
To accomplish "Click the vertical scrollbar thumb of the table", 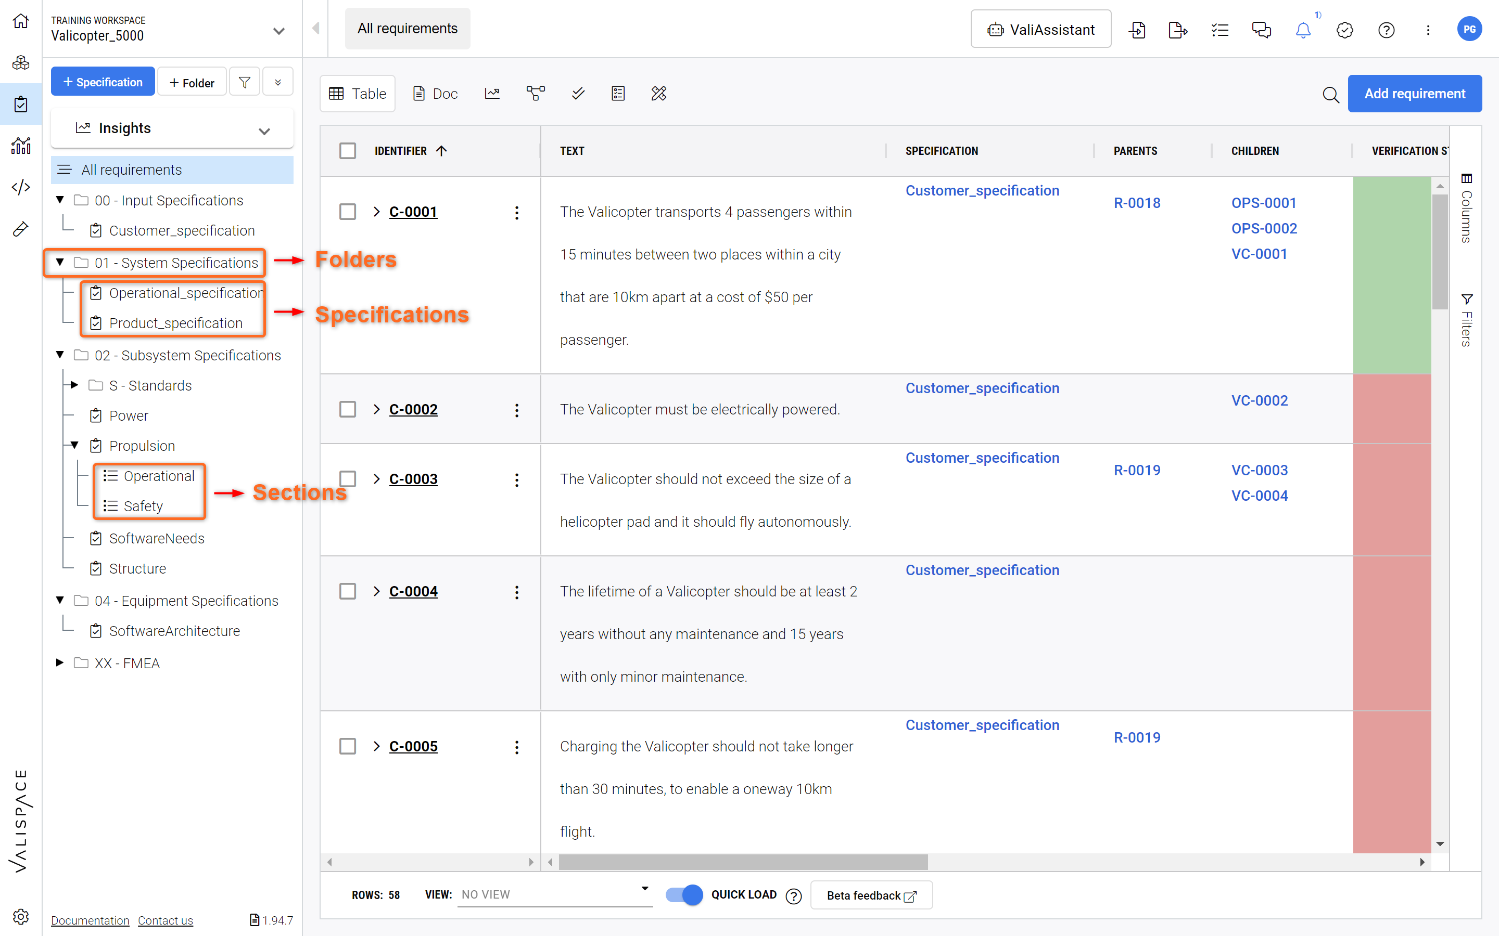I will coord(1440,251).
